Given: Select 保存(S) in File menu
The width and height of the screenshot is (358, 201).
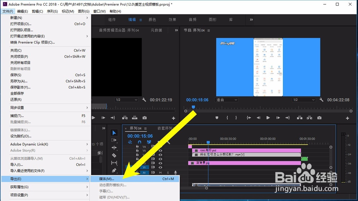Looking at the screenshot, I should click(46, 75).
